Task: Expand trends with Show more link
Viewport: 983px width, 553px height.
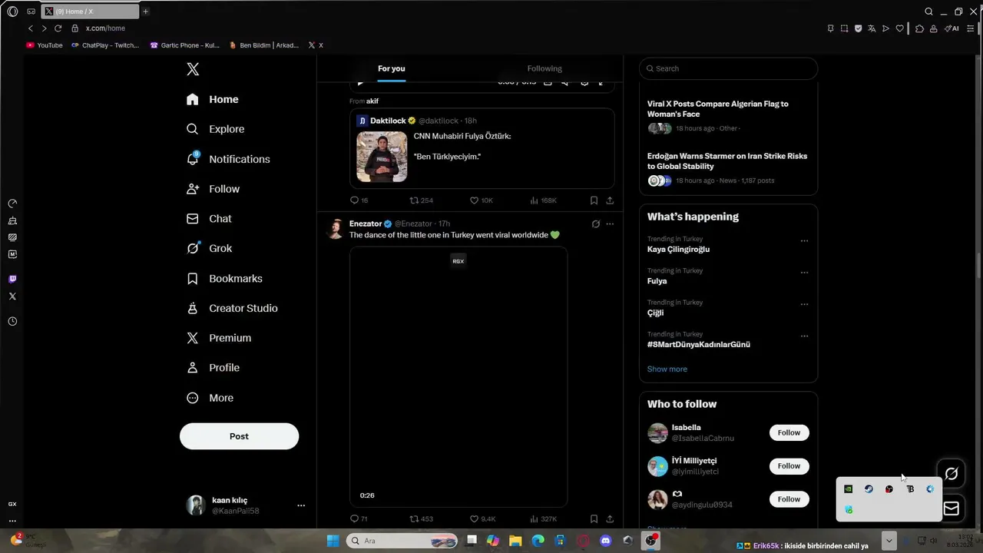Action: pos(667,369)
